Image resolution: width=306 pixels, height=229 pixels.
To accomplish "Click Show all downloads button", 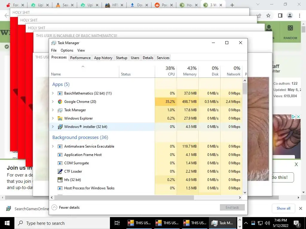I will (x=283, y=208).
